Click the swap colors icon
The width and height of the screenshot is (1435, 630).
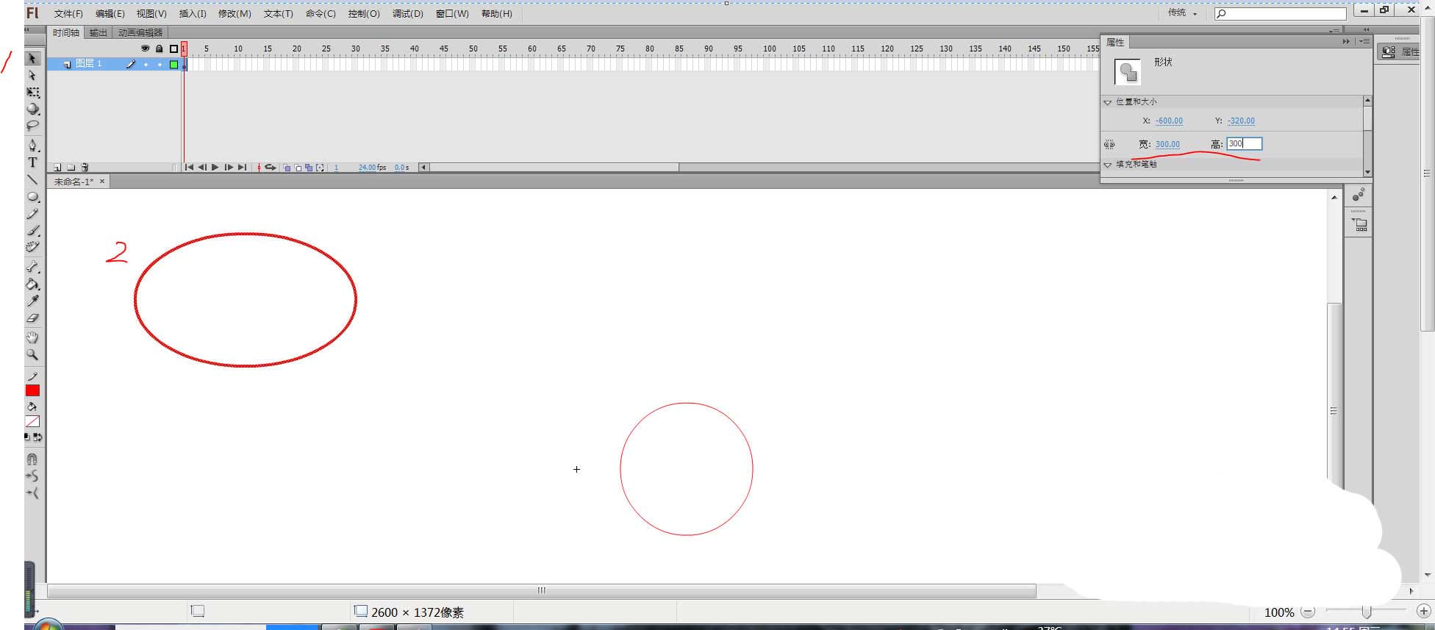coord(37,437)
